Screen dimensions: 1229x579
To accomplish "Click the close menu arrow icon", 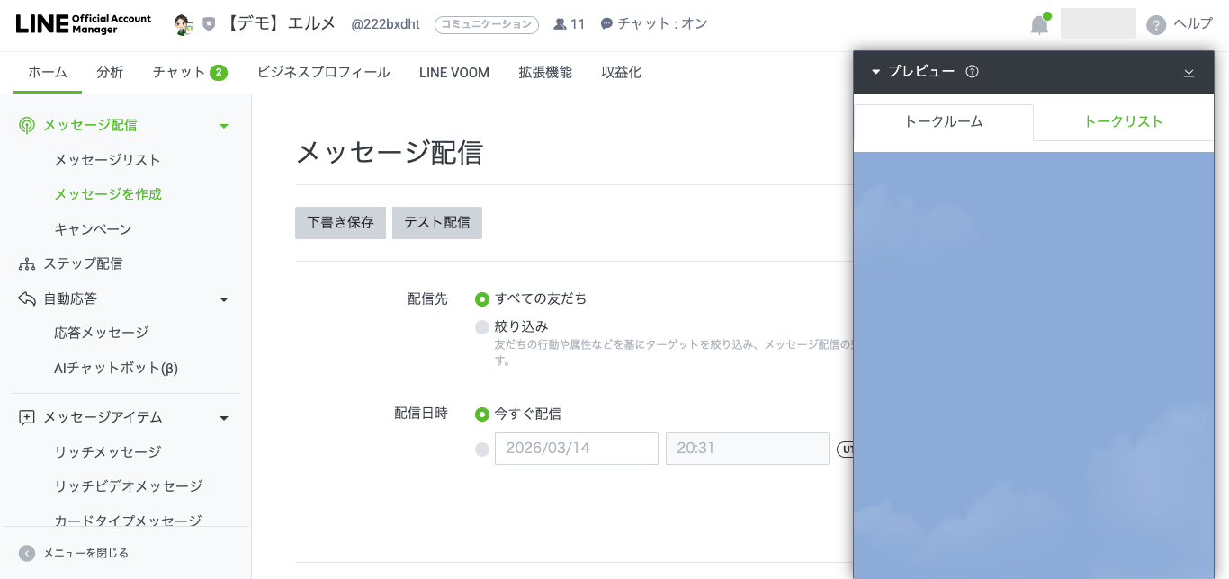I will [27, 553].
